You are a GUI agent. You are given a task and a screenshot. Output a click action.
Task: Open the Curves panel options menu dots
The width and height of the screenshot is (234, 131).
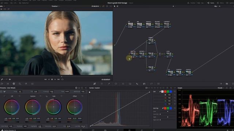click(175, 88)
